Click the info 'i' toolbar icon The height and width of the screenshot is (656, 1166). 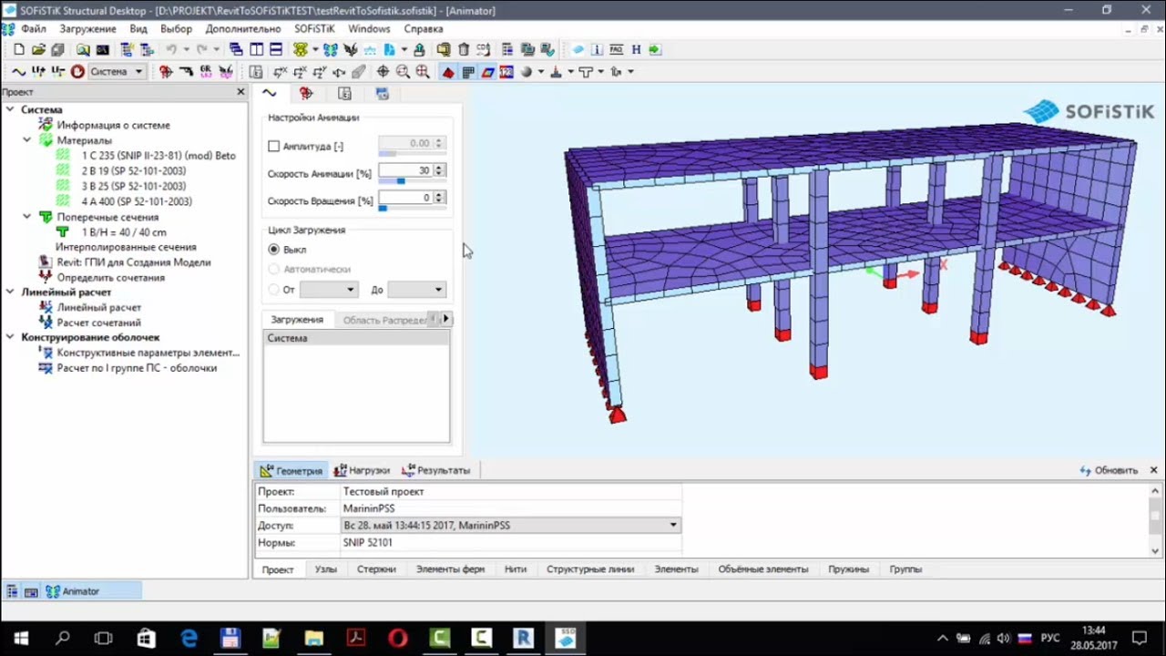(597, 50)
